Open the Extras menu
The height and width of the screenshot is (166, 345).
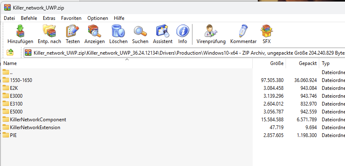(x=49, y=18)
